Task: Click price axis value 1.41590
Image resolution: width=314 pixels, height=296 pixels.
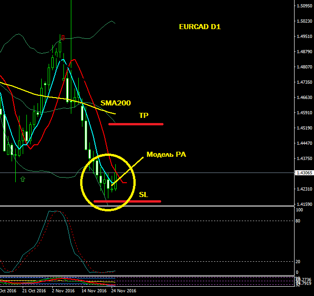Action: [304, 204]
